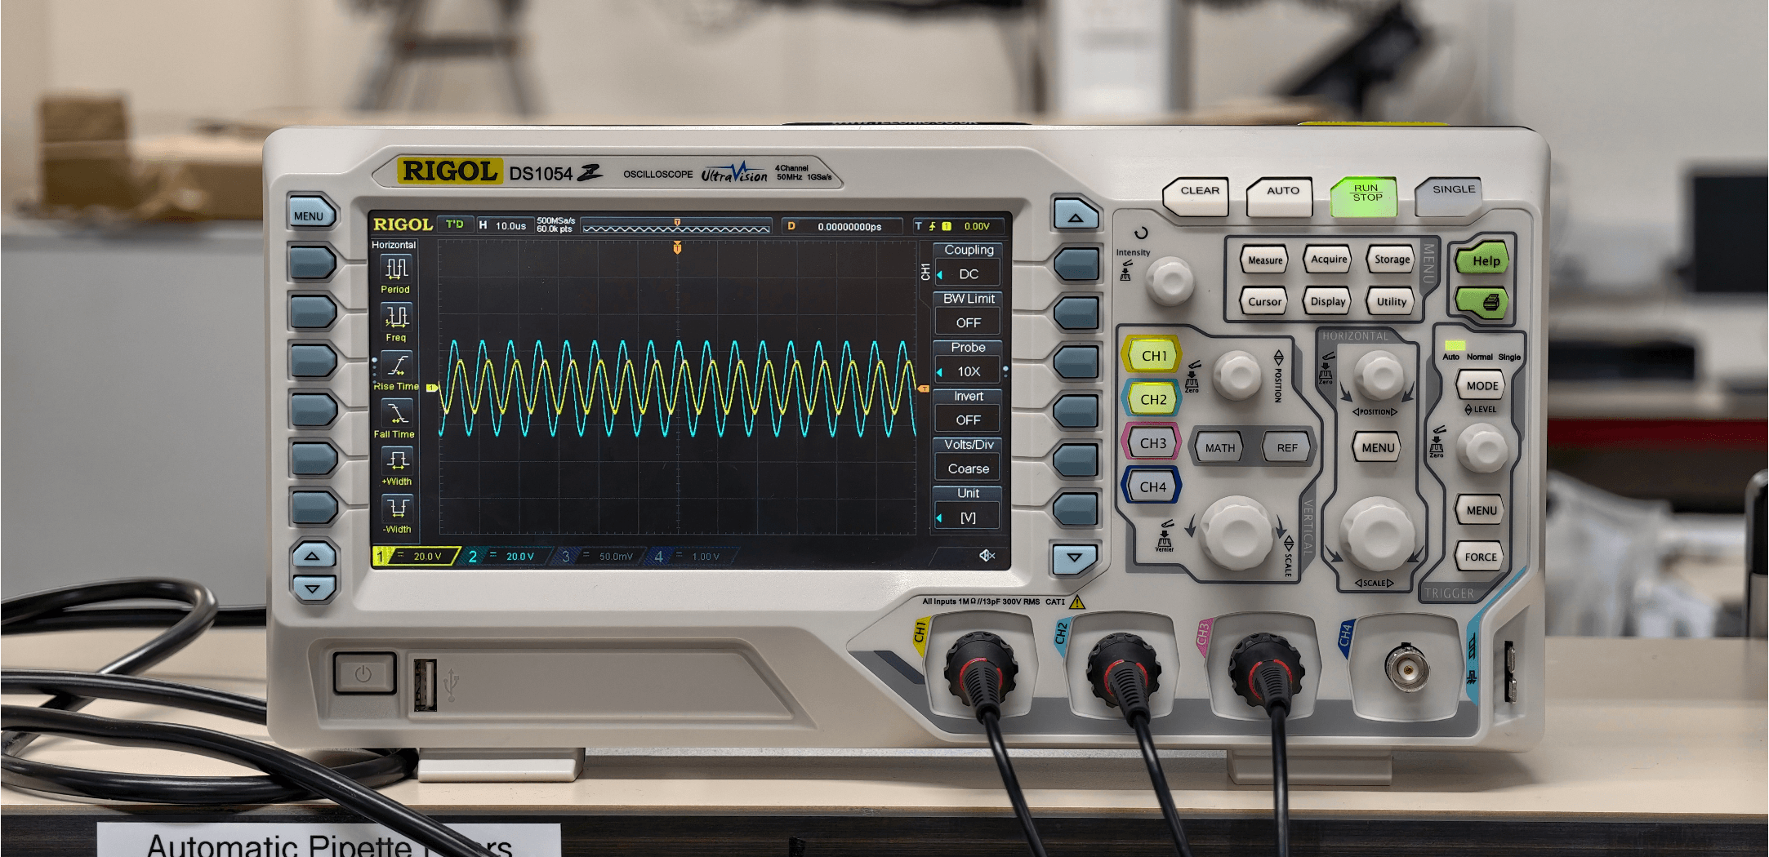
Task: Select the Freq measurement icon
Action: tap(397, 316)
